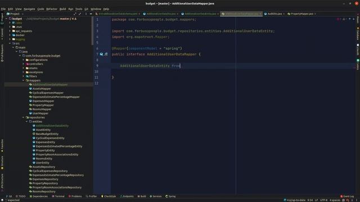Viewport: 360px width, 202px height.
Task: Open the TODO tool window
Action: (21, 196)
